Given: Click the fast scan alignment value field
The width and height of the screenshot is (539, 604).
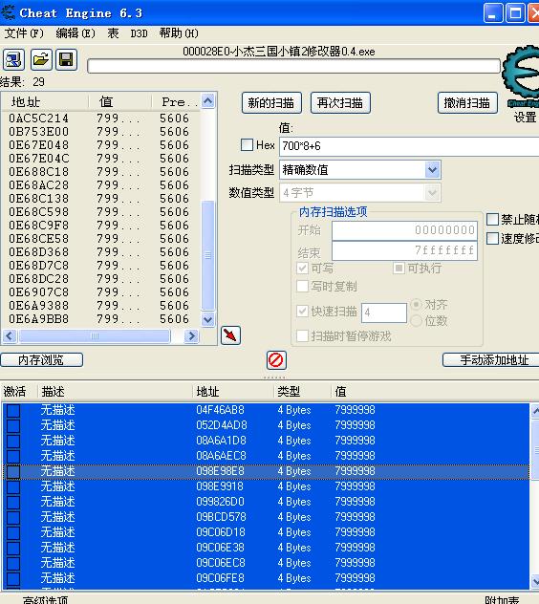Looking at the screenshot, I should (384, 313).
